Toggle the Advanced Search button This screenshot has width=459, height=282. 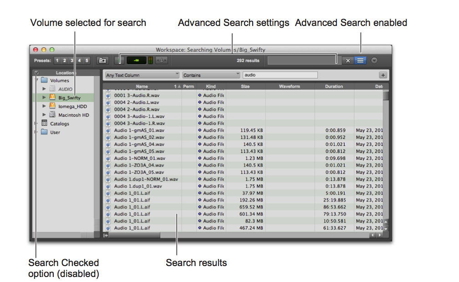coord(360,60)
